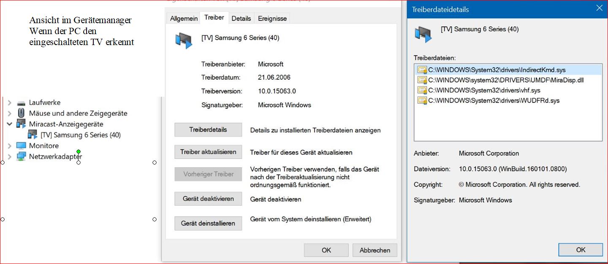Confirm with OK in the properties dialog

coord(326,250)
